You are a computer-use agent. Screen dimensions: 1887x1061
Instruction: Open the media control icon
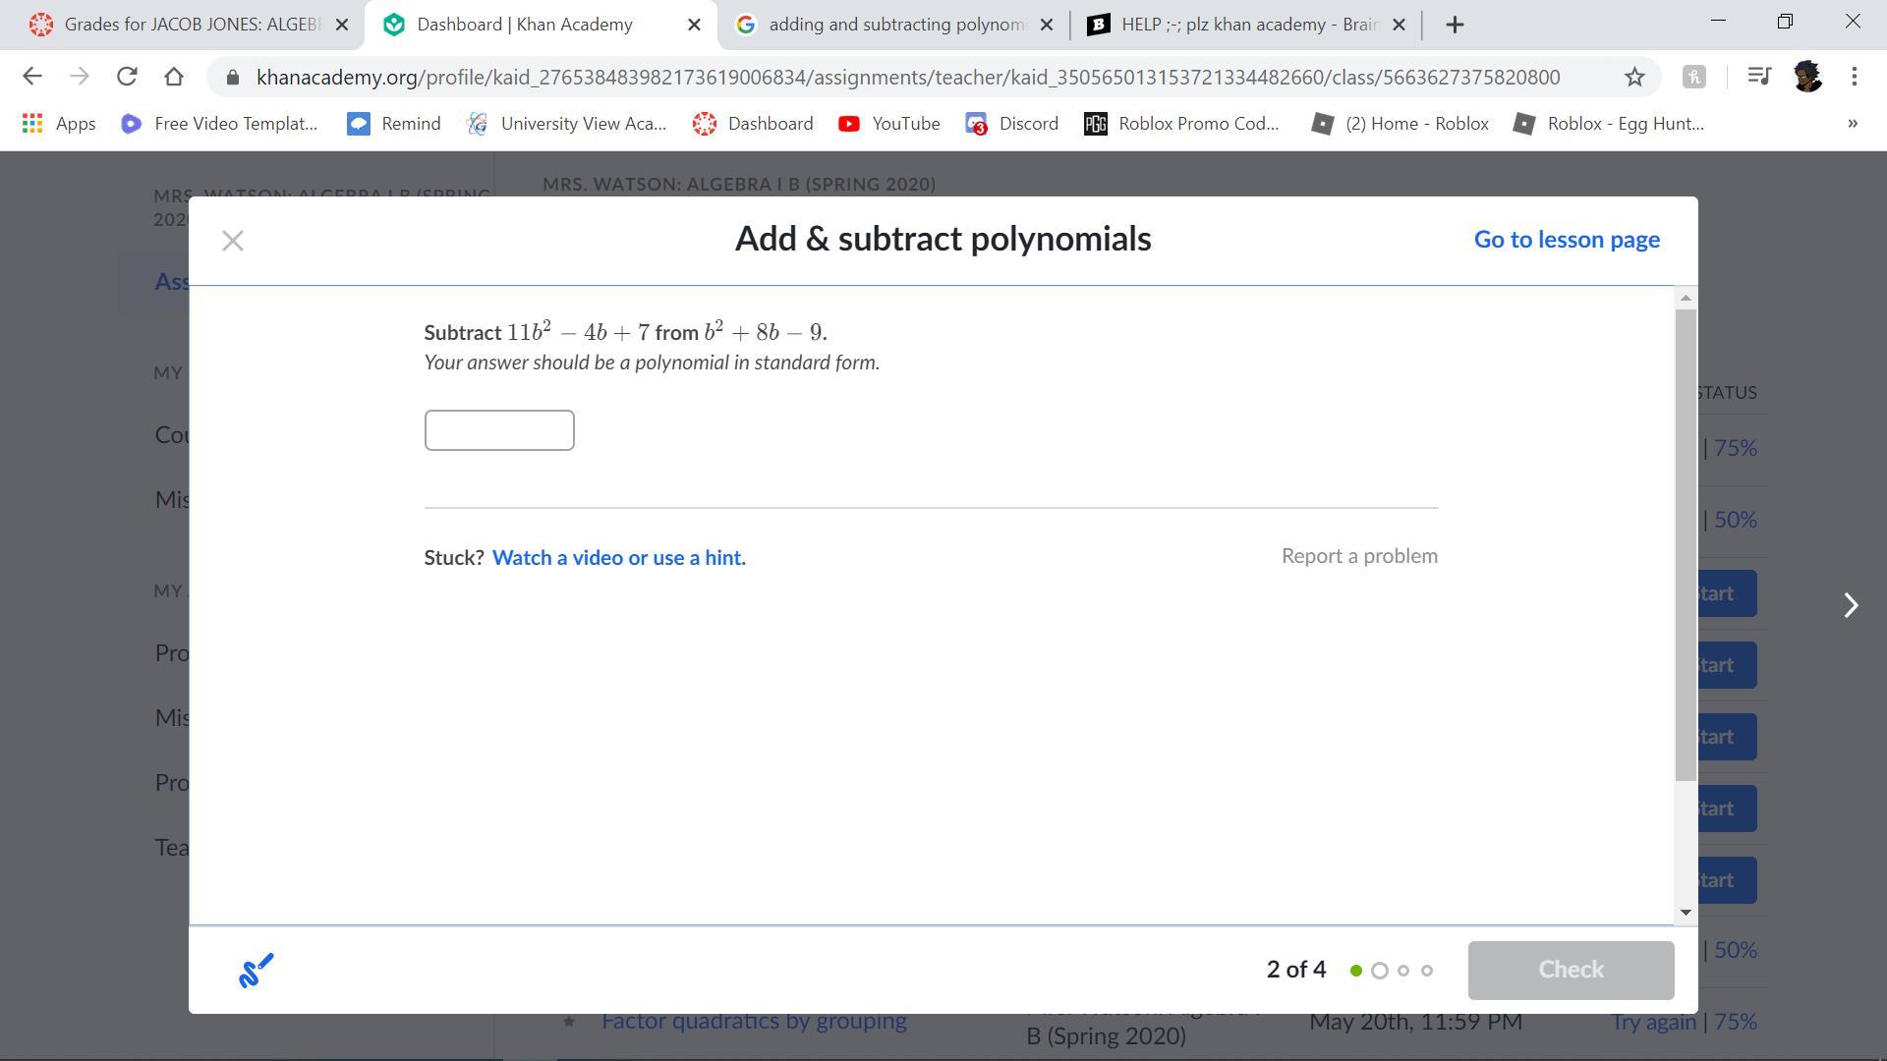point(1759,77)
